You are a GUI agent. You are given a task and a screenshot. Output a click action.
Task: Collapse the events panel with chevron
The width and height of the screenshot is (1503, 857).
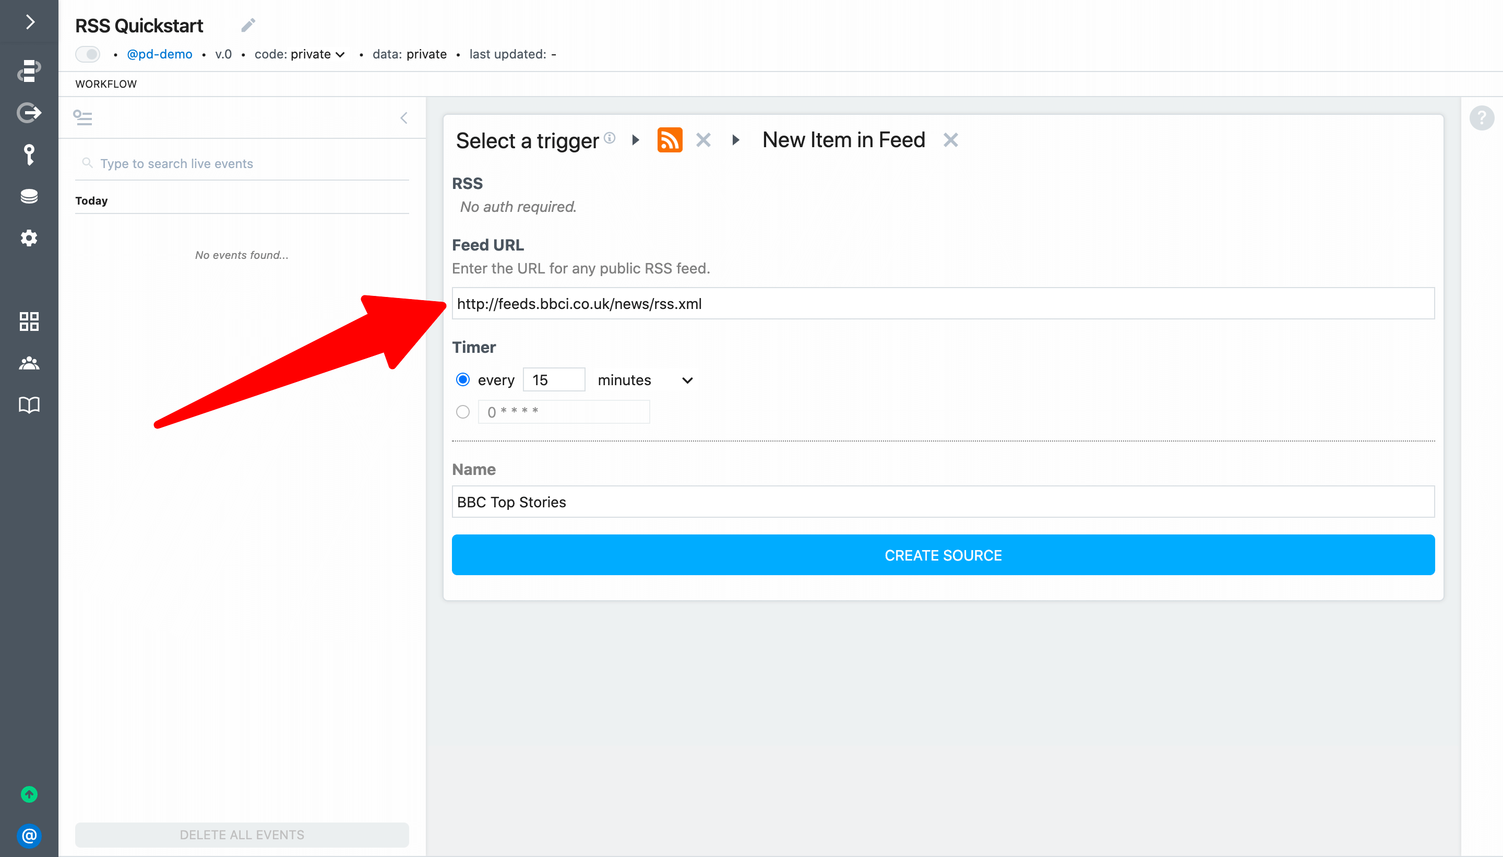coord(404,118)
